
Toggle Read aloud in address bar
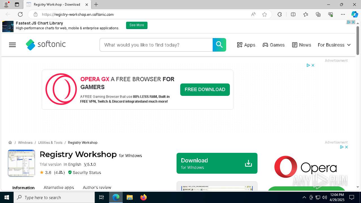[x=253, y=14]
